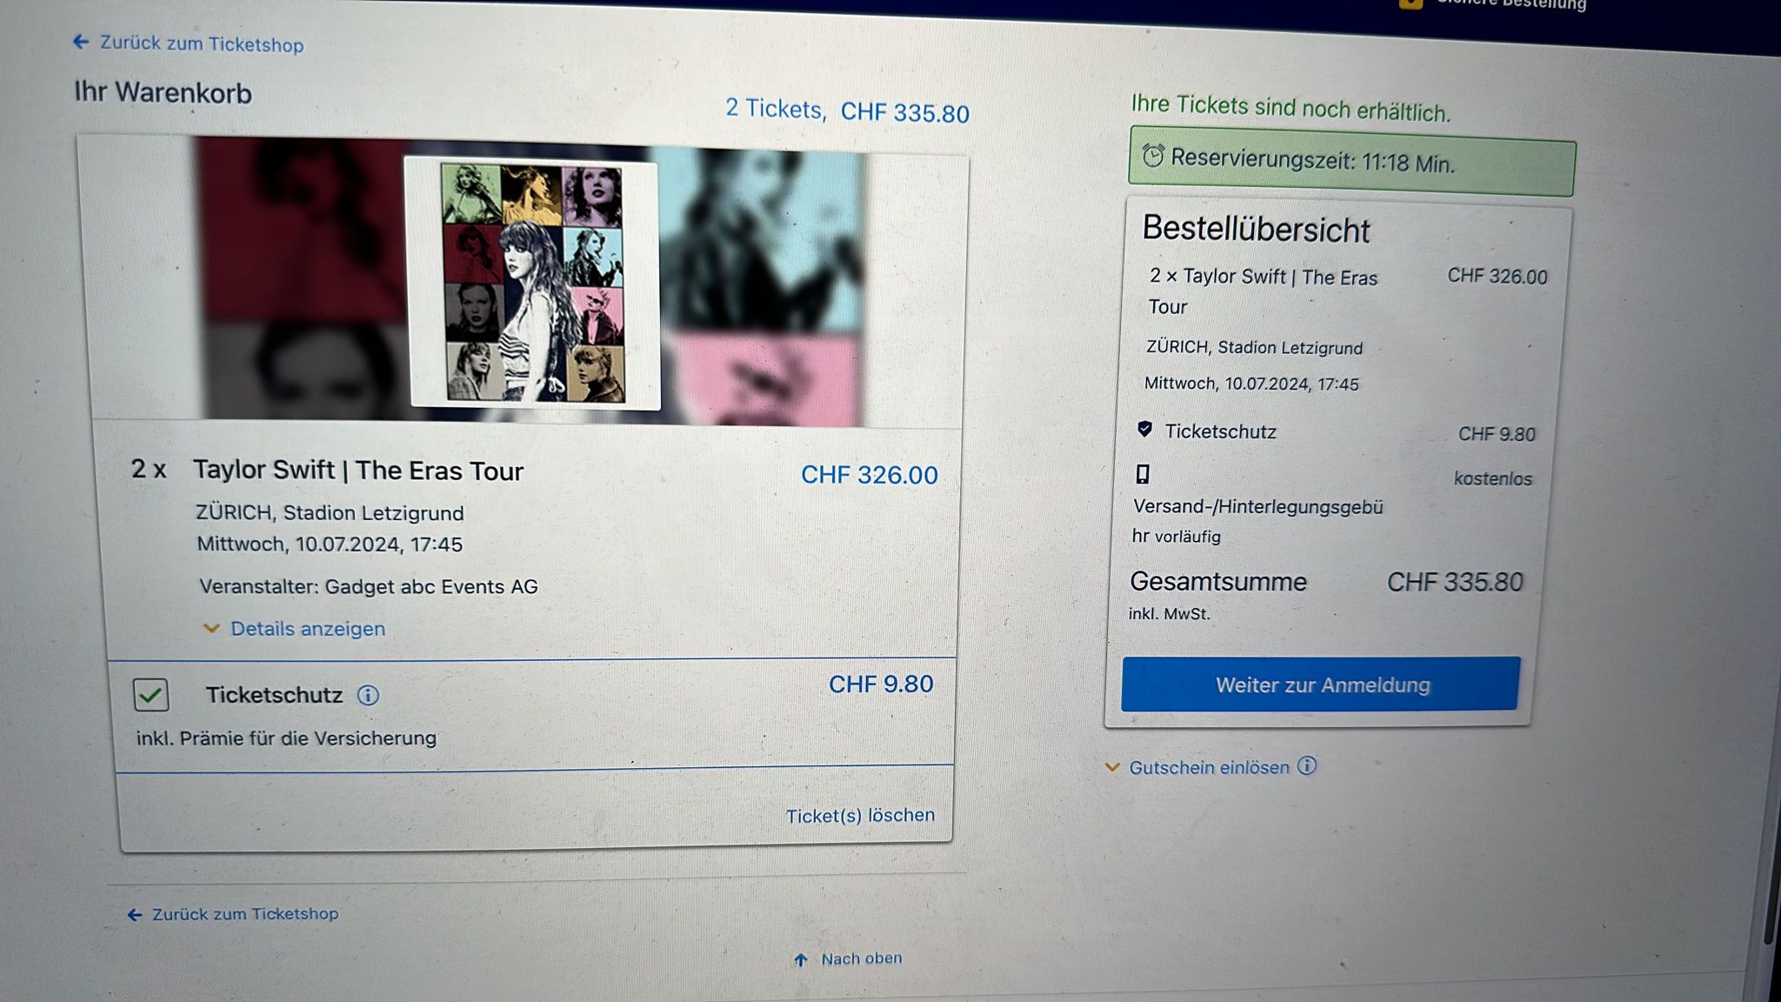Click the alarm clock icon in reservation banner
The image size is (1781, 1002).
pyautogui.click(x=1153, y=156)
